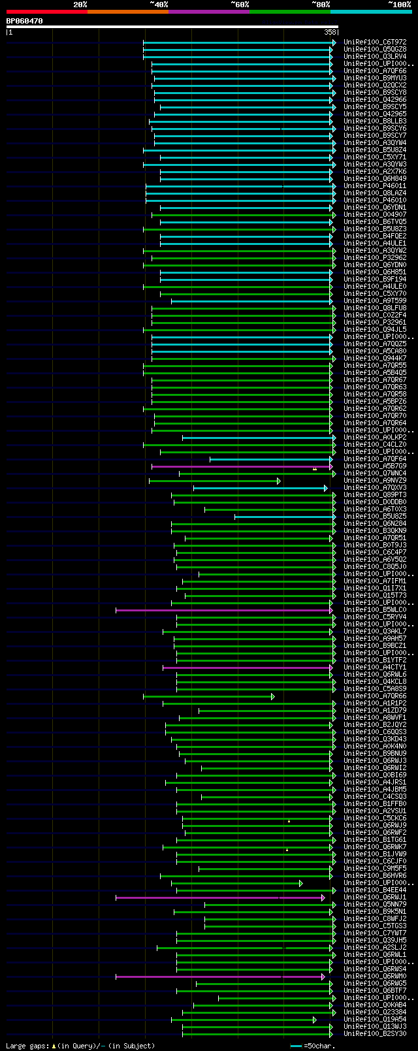Screen dimensions: 418x1051
Task: Click the orange ~40% legend segment
Action: tap(128, 12)
